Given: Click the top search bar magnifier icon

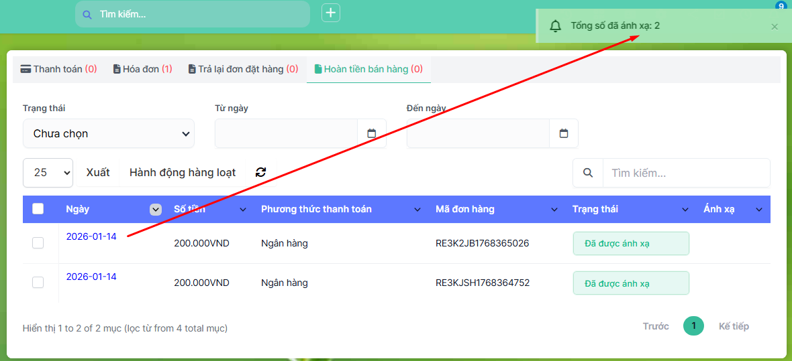Looking at the screenshot, I should (x=87, y=14).
